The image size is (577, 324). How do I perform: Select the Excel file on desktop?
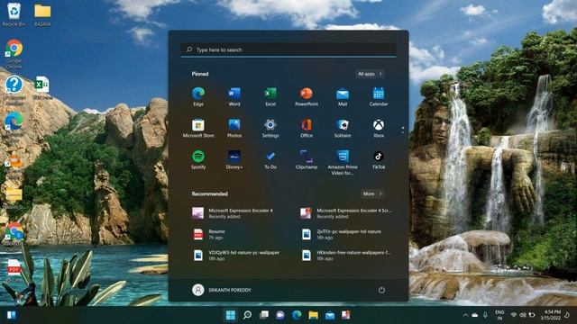click(x=42, y=87)
